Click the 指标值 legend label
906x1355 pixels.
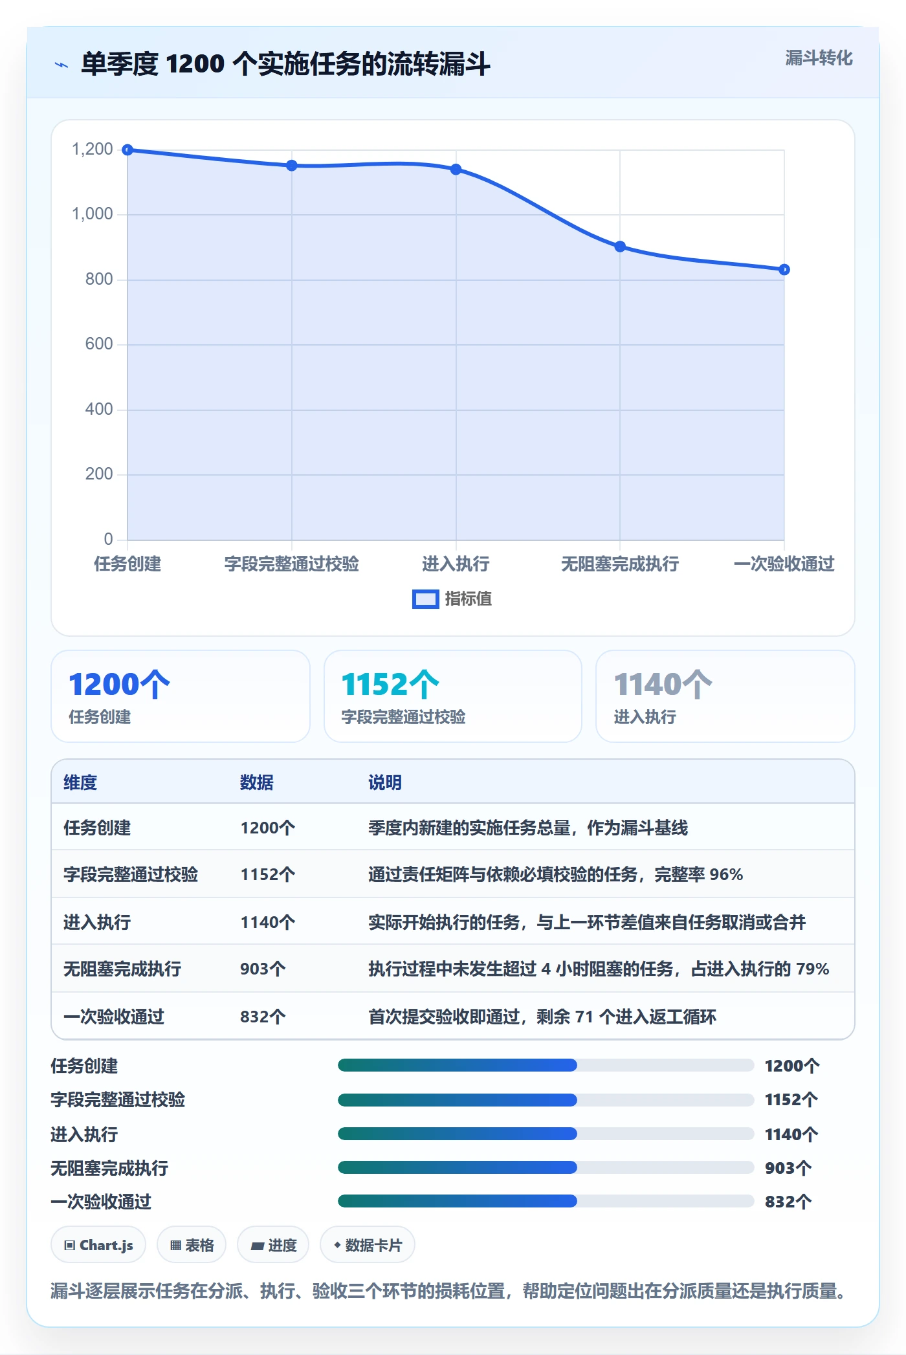(x=468, y=599)
